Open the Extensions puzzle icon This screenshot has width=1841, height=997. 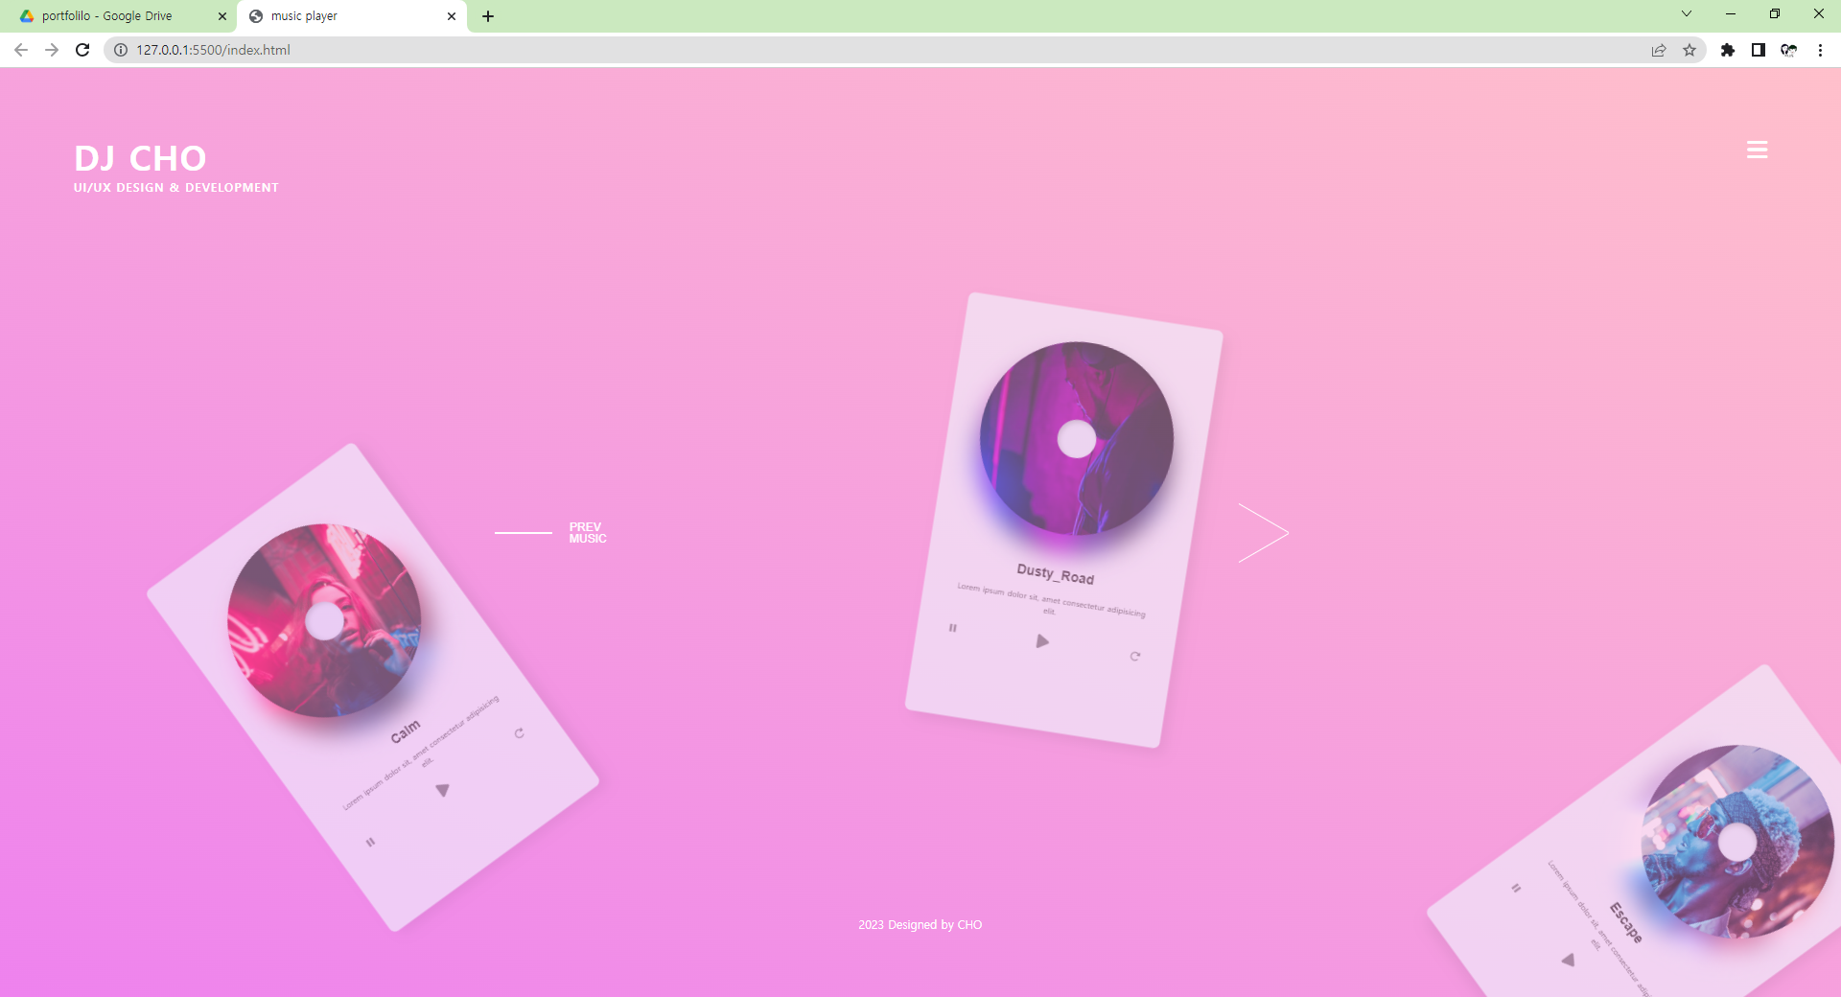[1728, 50]
